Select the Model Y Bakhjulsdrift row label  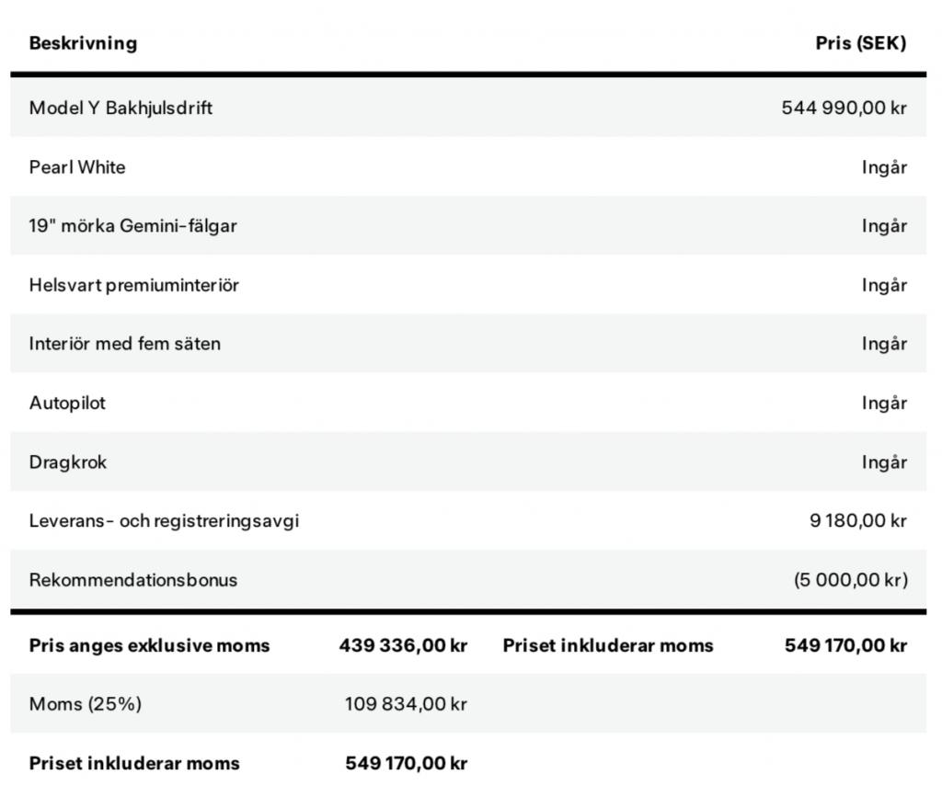click(x=121, y=108)
